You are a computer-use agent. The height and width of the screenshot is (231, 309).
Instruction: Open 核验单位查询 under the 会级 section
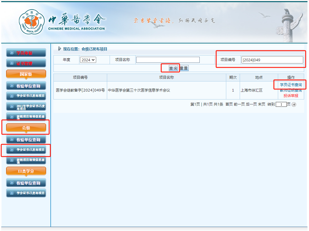26,140
